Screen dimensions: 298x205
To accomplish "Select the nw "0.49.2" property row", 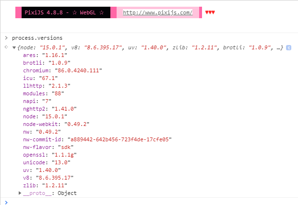I will [x=42, y=132].
